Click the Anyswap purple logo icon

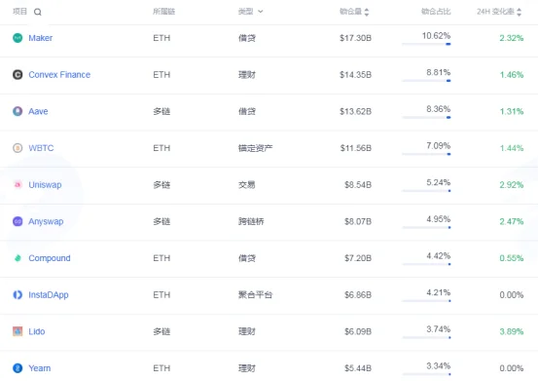(x=18, y=221)
